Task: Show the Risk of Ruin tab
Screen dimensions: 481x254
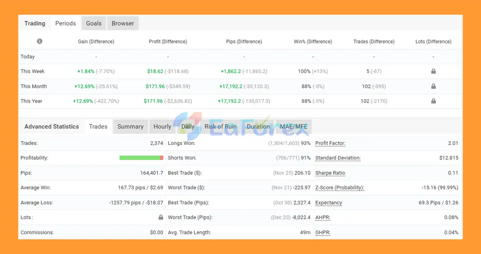Action: pos(221,127)
